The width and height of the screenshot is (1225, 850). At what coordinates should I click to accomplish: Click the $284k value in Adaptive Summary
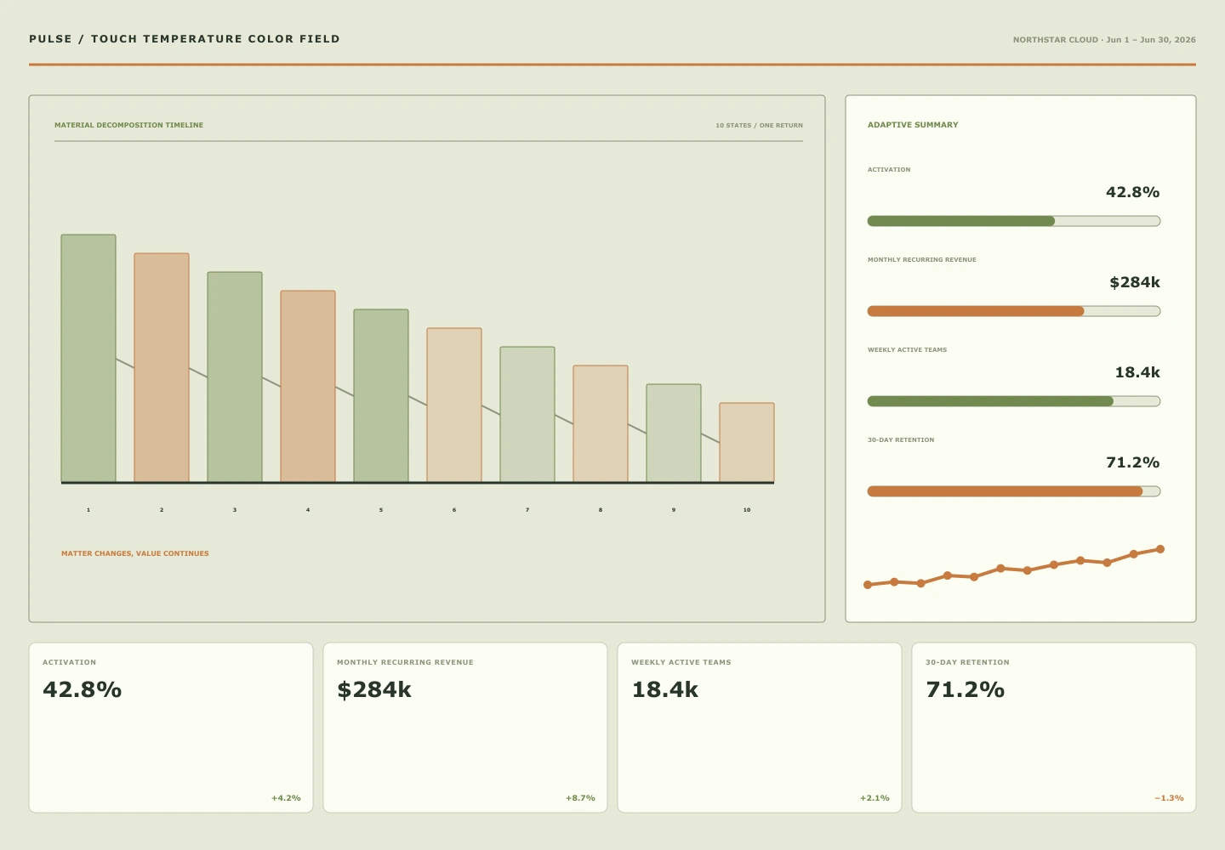point(1135,282)
